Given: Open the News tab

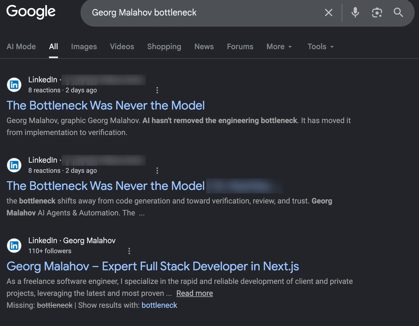Looking at the screenshot, I should [x=204, y=46].
